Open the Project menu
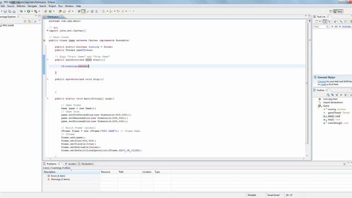The height and width of the screenshot is (198, 352). [52, 6]
